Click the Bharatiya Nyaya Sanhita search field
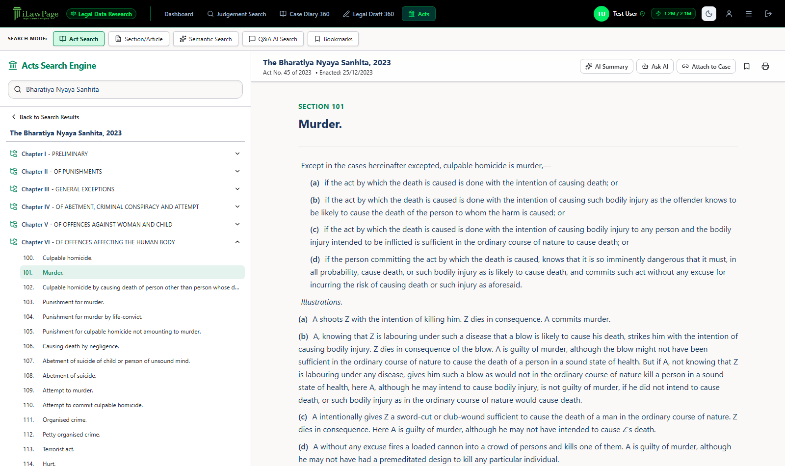Viewport: 785px width, 466px height. [x=125, y=89]
